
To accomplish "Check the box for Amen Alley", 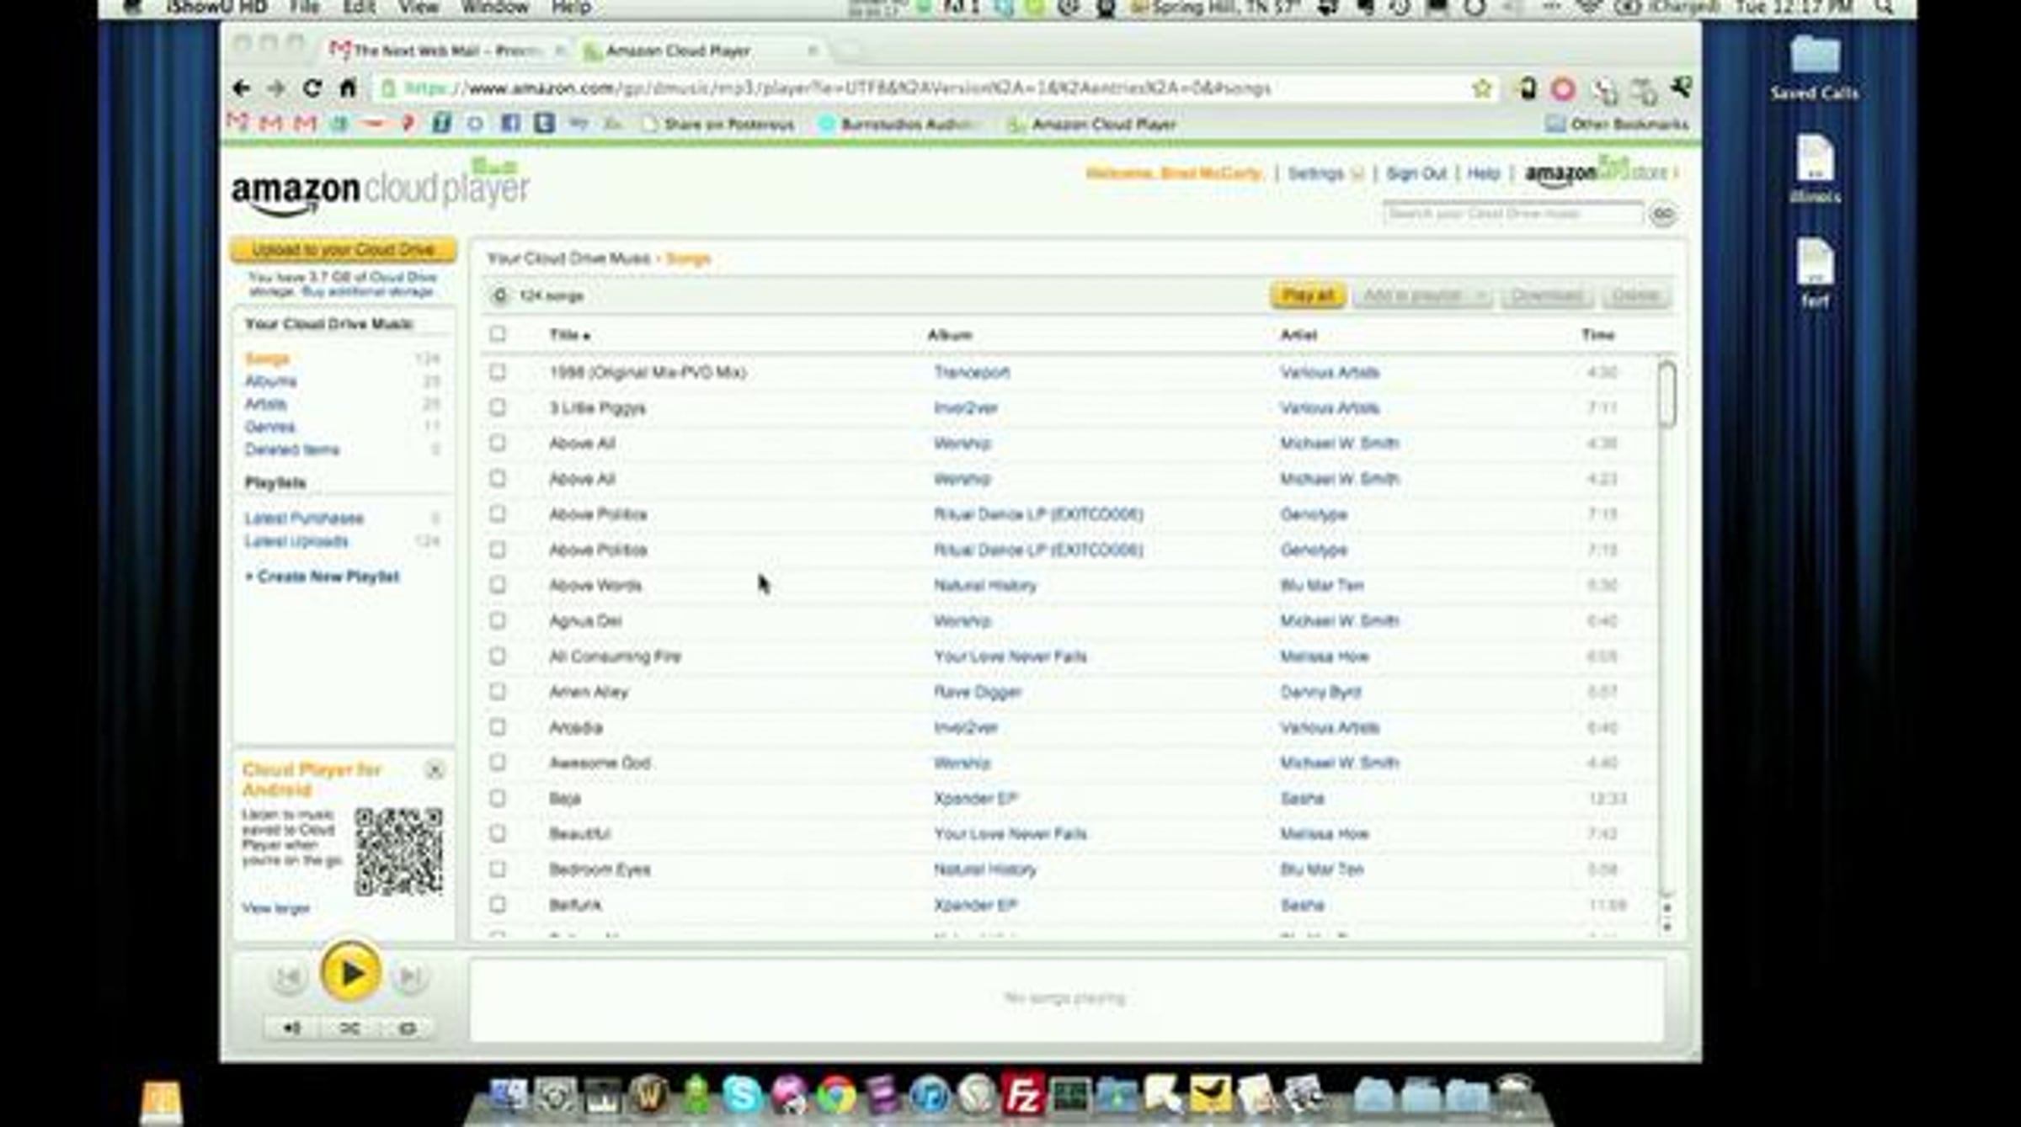I will point(498,691).
